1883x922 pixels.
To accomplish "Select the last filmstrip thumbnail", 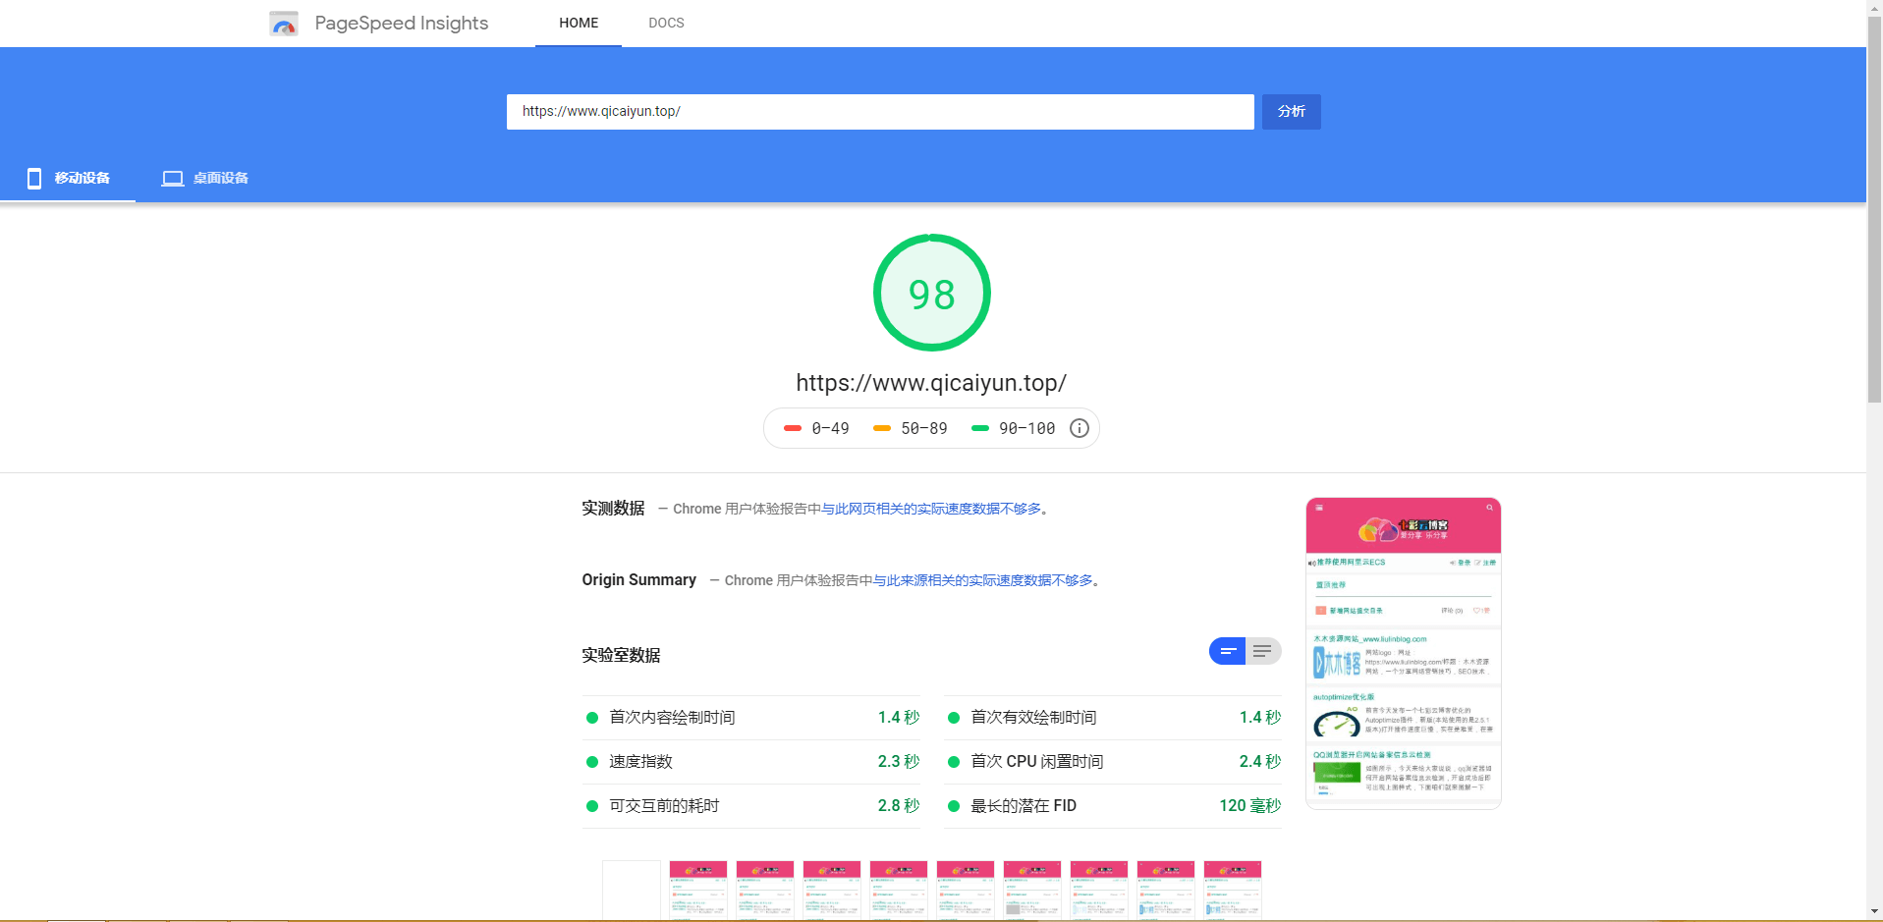I will tap(1233, 889).
